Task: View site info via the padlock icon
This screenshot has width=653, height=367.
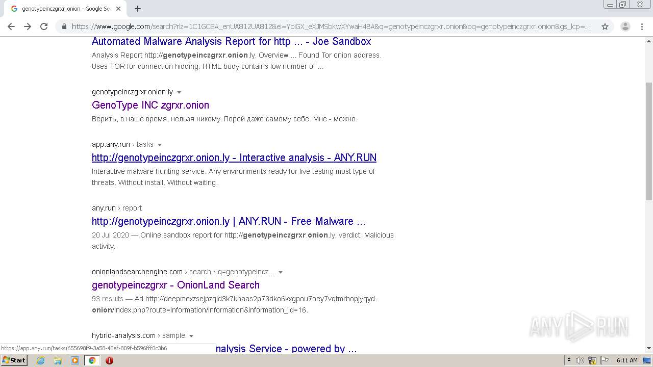Action: [x=64, y=27]
